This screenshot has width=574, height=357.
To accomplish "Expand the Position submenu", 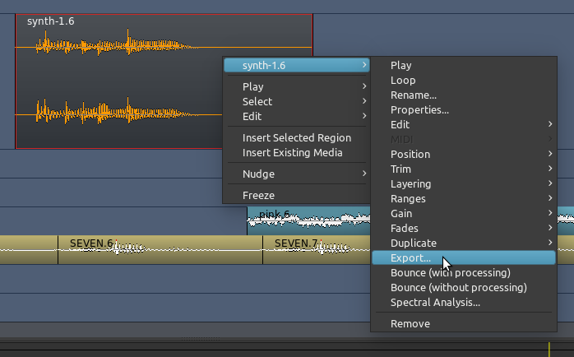I will (x=464, y=155).
